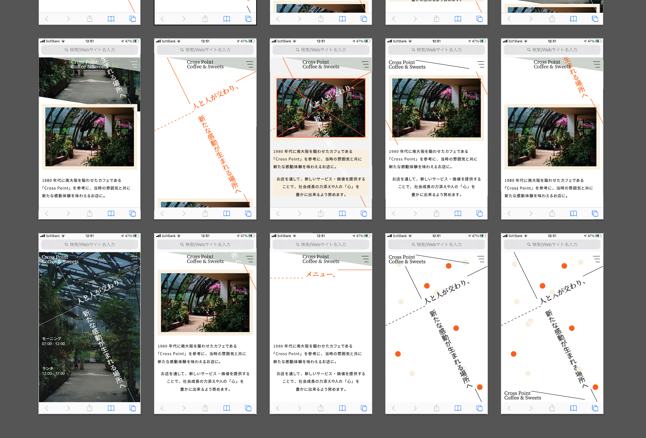Click forward arrow under the メニュー mockup

(299, 408)
